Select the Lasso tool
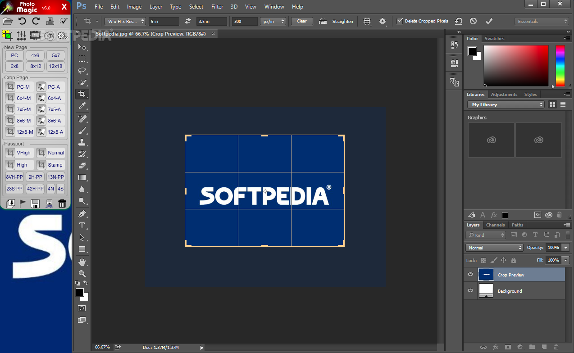 click(x=82, y=71)
